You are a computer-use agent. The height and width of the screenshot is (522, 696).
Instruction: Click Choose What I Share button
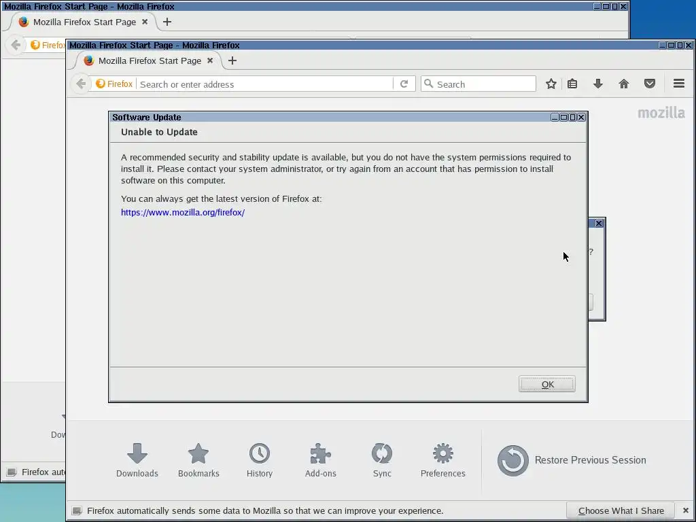(x=621, y=510)
